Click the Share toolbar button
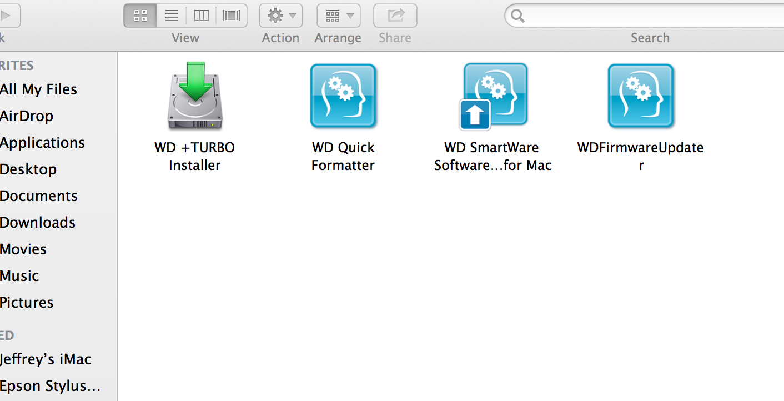 point(395,16)
